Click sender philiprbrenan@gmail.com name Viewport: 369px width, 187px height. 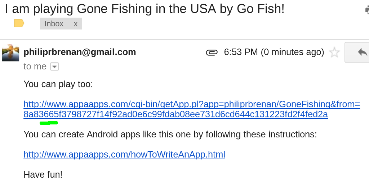(80, 52)
